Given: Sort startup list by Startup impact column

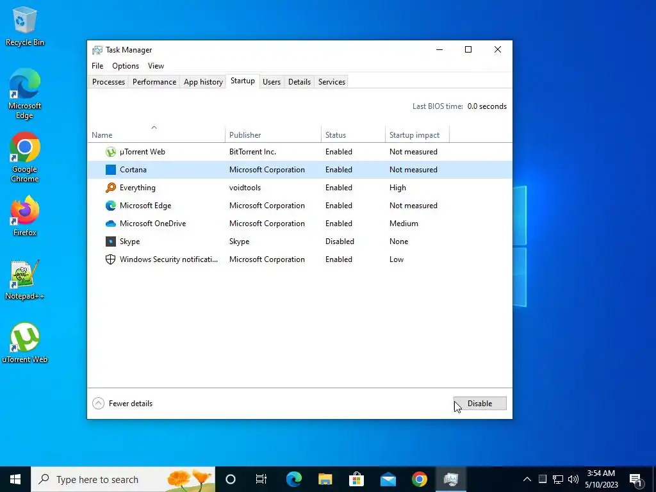Looking at the screenshot, I should coord(417,135).
